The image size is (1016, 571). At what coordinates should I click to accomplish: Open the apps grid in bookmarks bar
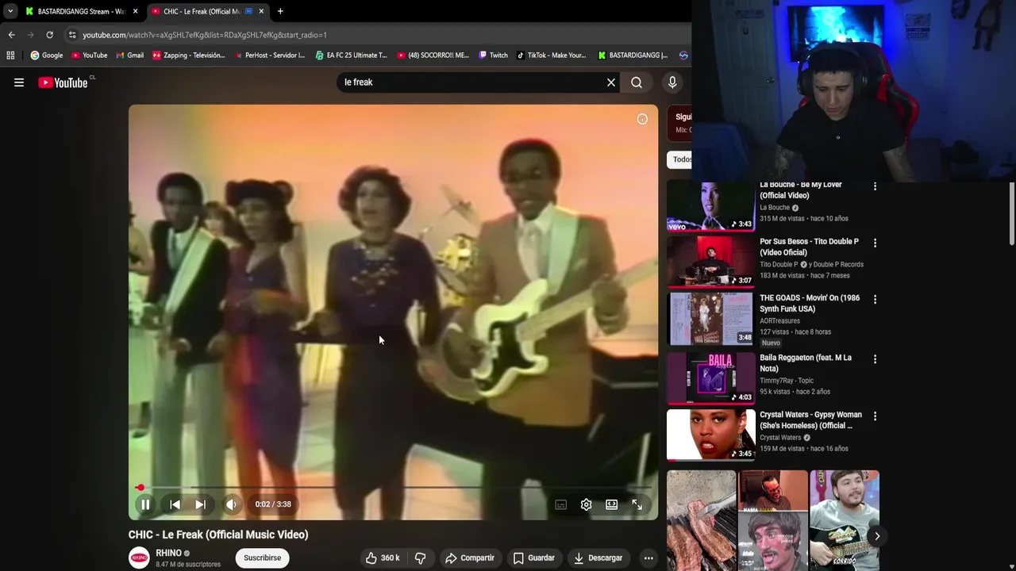pyautogui.click(x=10, y=56)
